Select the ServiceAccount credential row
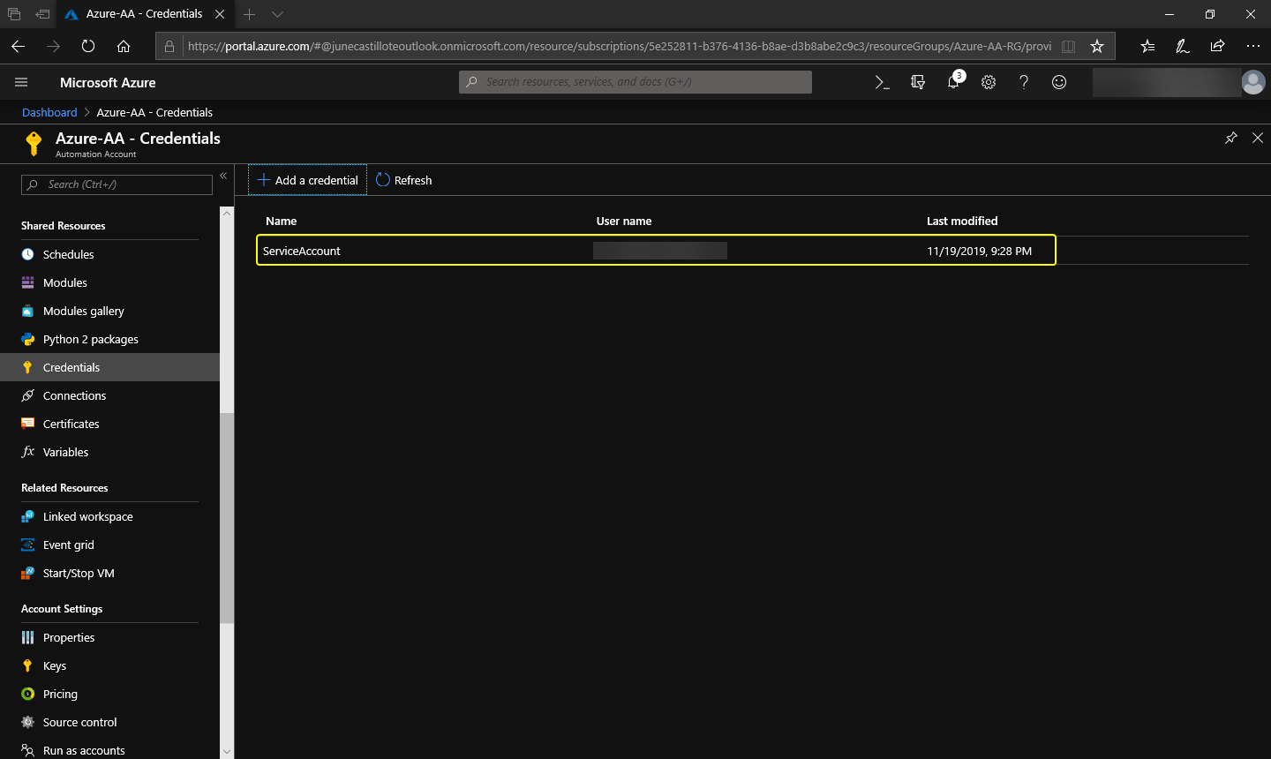 point(655,251)
